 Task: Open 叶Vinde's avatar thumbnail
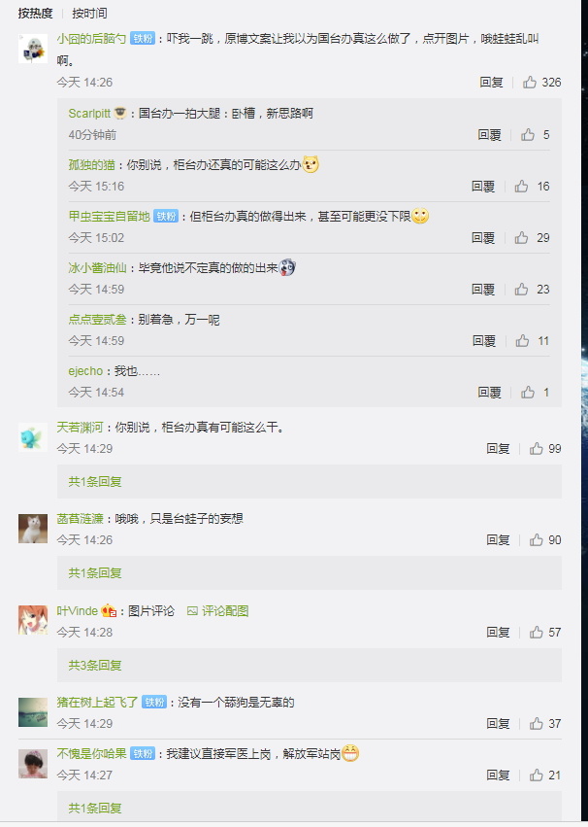(33, 620)
